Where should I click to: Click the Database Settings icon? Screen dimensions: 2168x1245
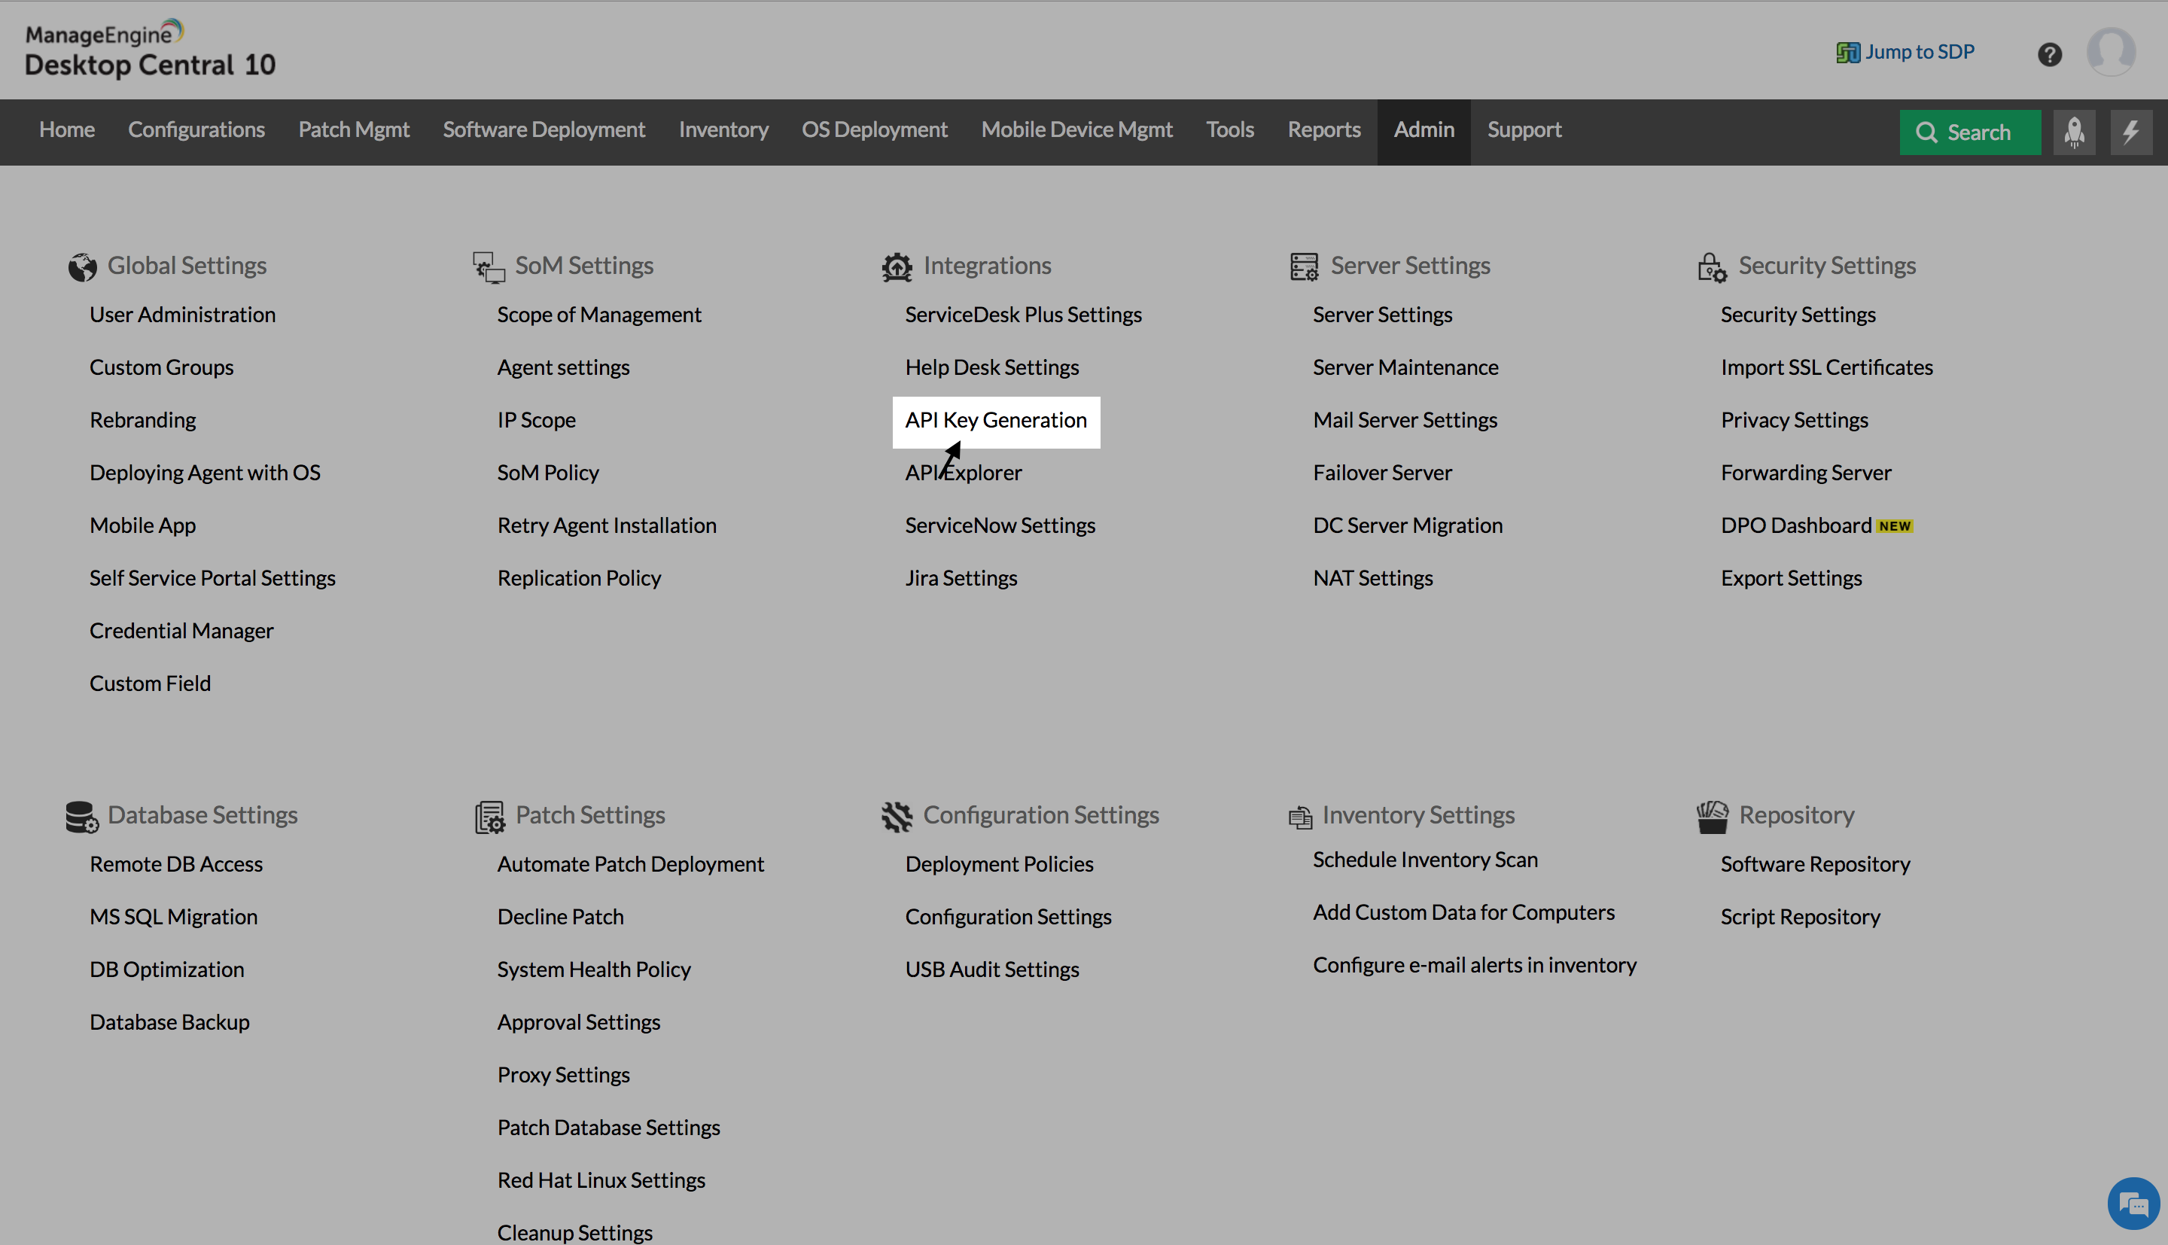[x=81, y=817]
